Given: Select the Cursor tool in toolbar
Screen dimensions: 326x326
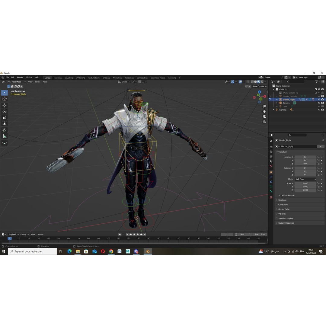Looking at the screenshot, I should point(4,99).
